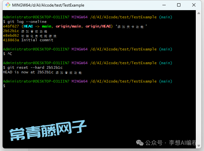Click the yellow 2b52b1c hash in log output
Screen dimensions: 204x151
click(x=10, y=31)
